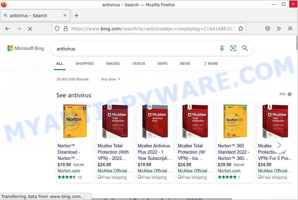Switch to VIDEOS results
Screen dimensions: 298x200
coord(139,64)
